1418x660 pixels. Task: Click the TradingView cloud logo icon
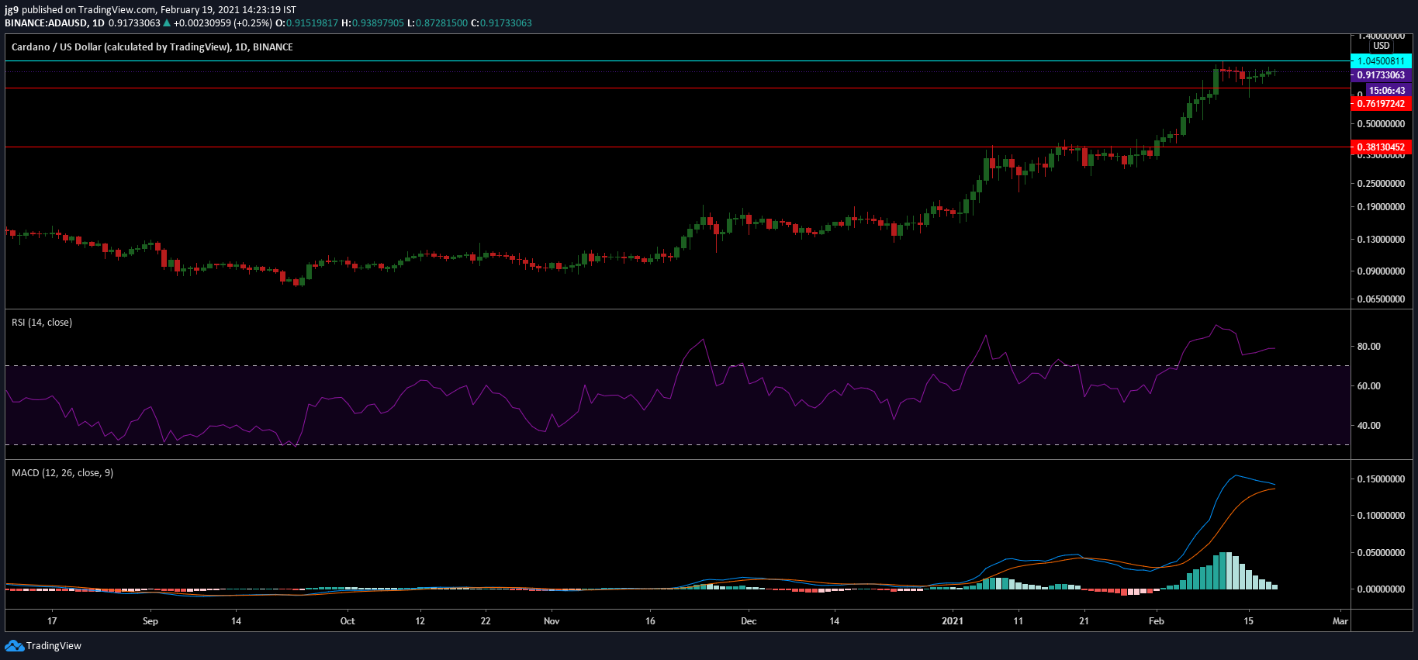click(14, 645)
